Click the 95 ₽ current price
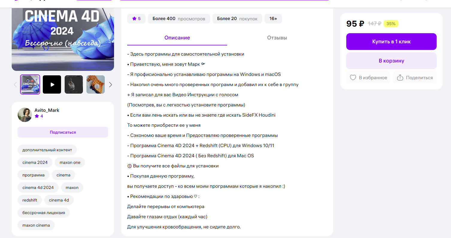The width and height of the screenshot is (451, 238). [355, 24]
